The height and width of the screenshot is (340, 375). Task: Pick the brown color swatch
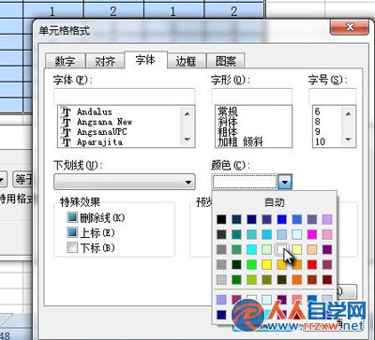click(312, 279)
